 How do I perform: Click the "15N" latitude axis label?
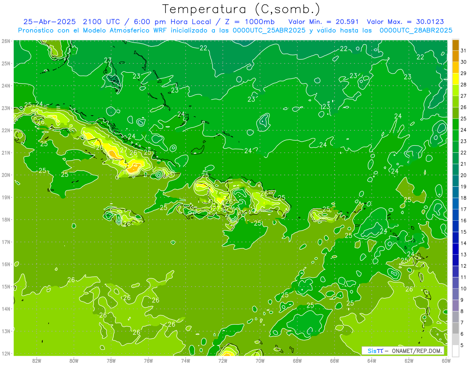tap(6, 287)
